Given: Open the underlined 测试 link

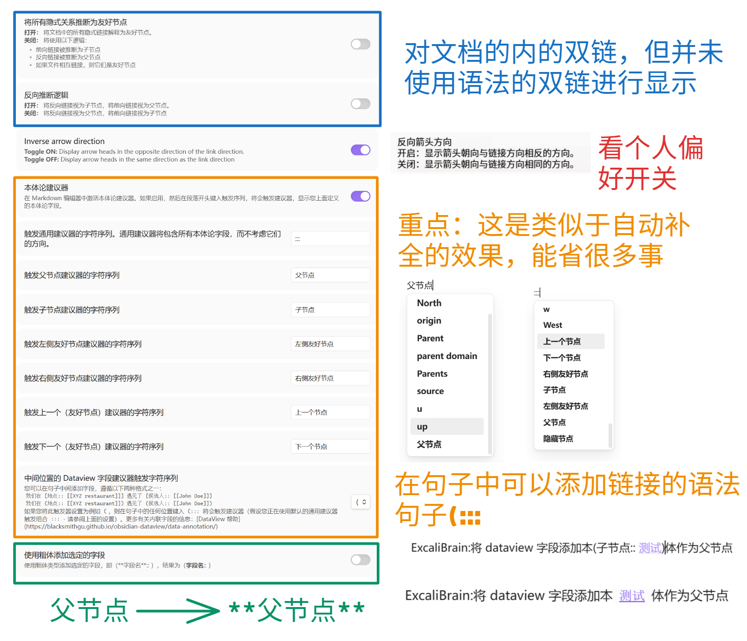Looking at the screenshot, I should pos(632,596).
